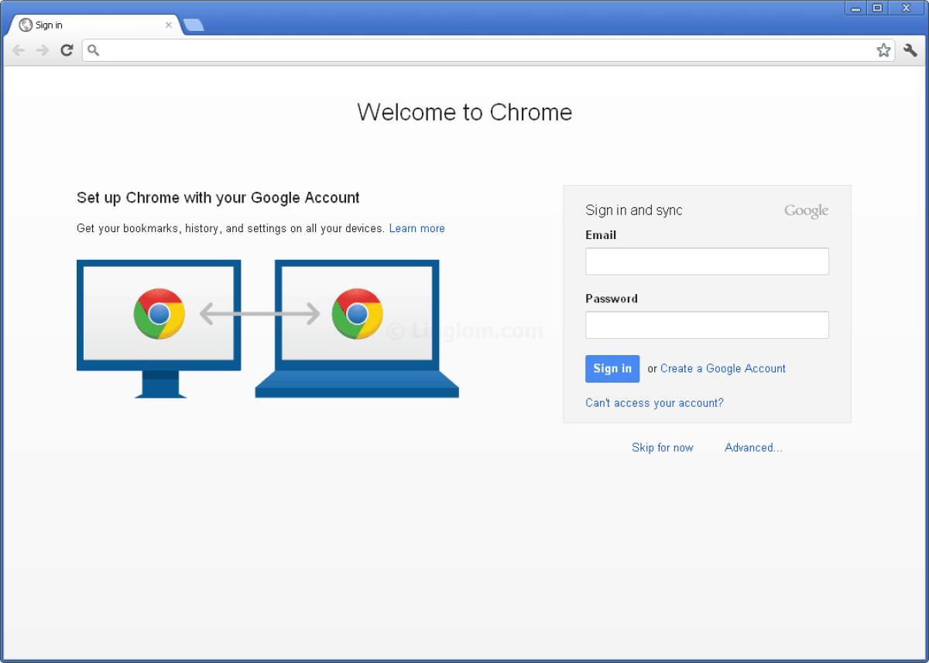
Task: Close the Sign in tab
Action: pos(168,25)
